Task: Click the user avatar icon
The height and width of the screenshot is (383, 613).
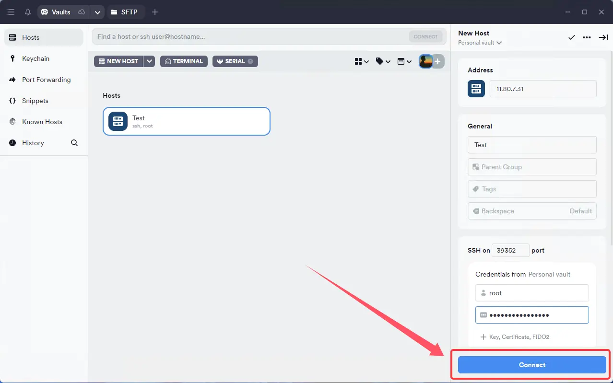Action: 425,61
